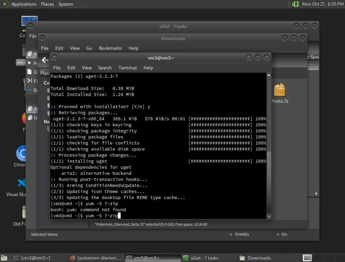Click back arrow in Downloads file manager
Screen dimensions: 345x262
(x=45, y=60)
